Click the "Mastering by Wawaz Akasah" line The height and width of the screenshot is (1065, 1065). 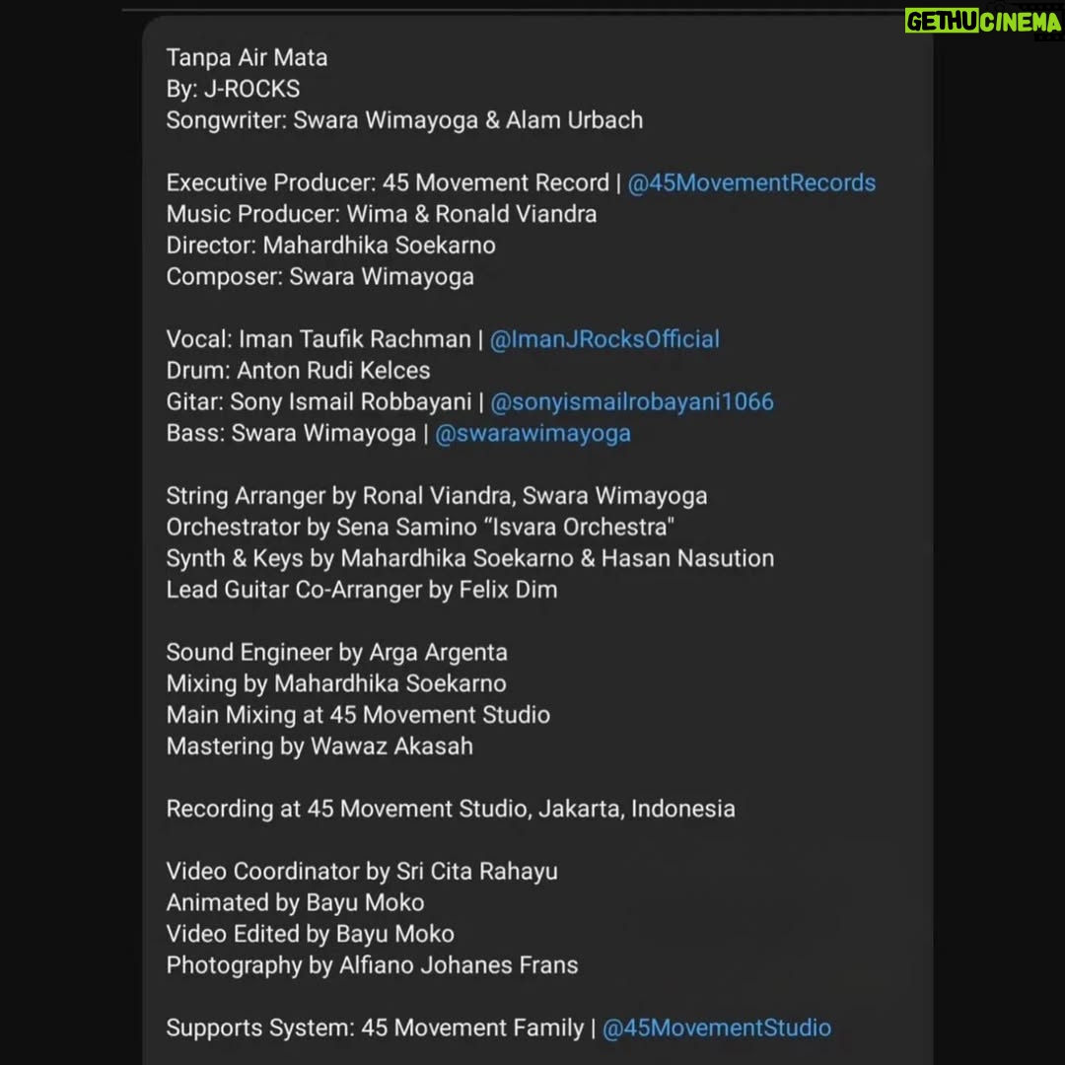click(x=319, y=746)
